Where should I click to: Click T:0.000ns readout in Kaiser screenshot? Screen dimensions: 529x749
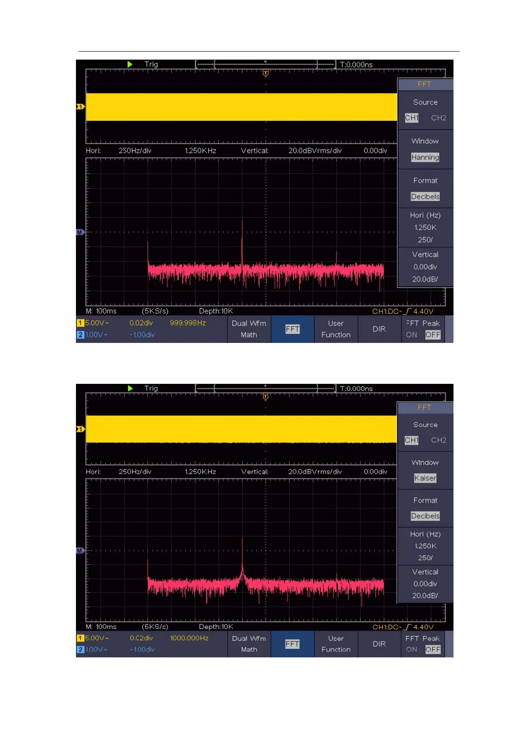(x=356, y=388)
